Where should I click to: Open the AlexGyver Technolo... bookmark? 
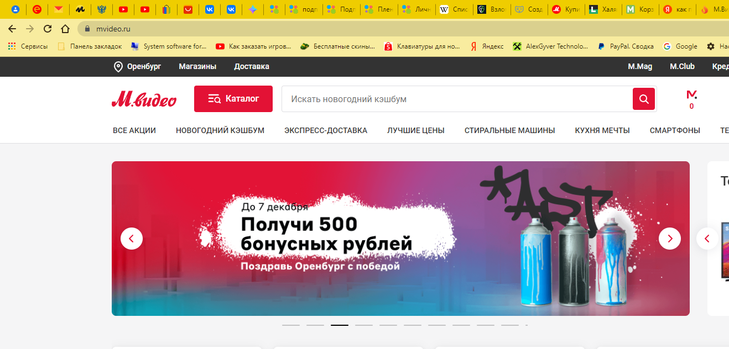(551, 46)
